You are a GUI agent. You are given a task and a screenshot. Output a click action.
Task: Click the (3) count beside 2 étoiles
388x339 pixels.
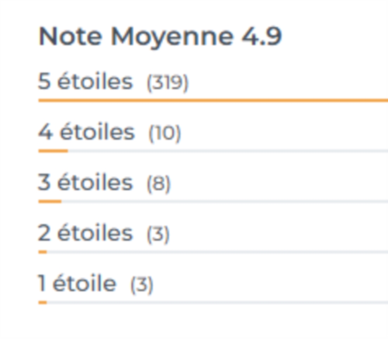[x=158, y=234]
